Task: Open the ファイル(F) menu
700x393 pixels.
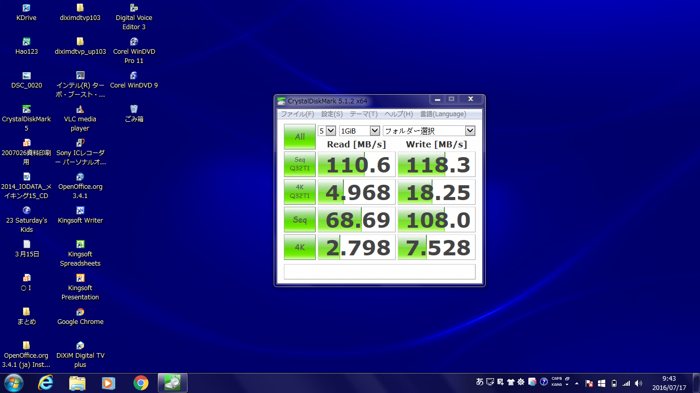Action: (297, 114)
